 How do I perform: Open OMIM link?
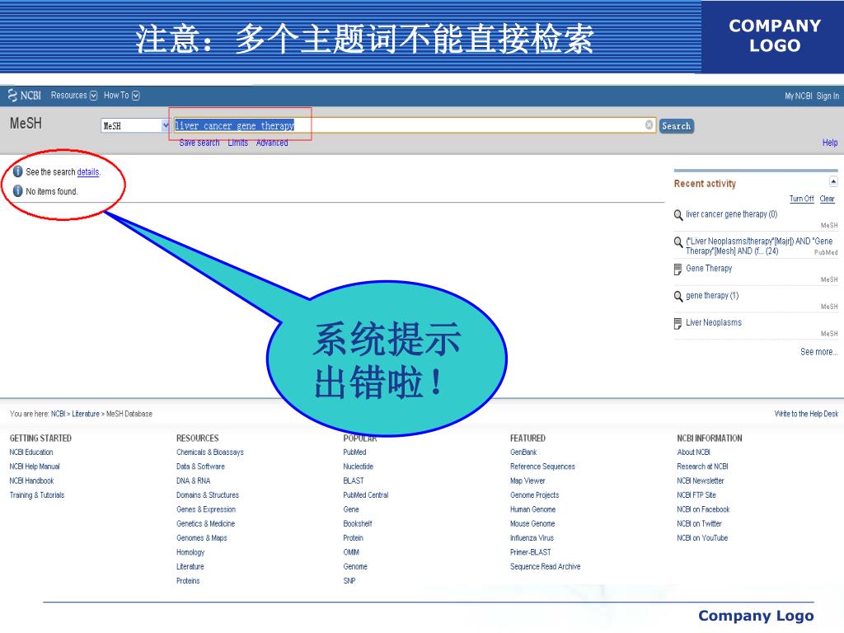[351, 552]
